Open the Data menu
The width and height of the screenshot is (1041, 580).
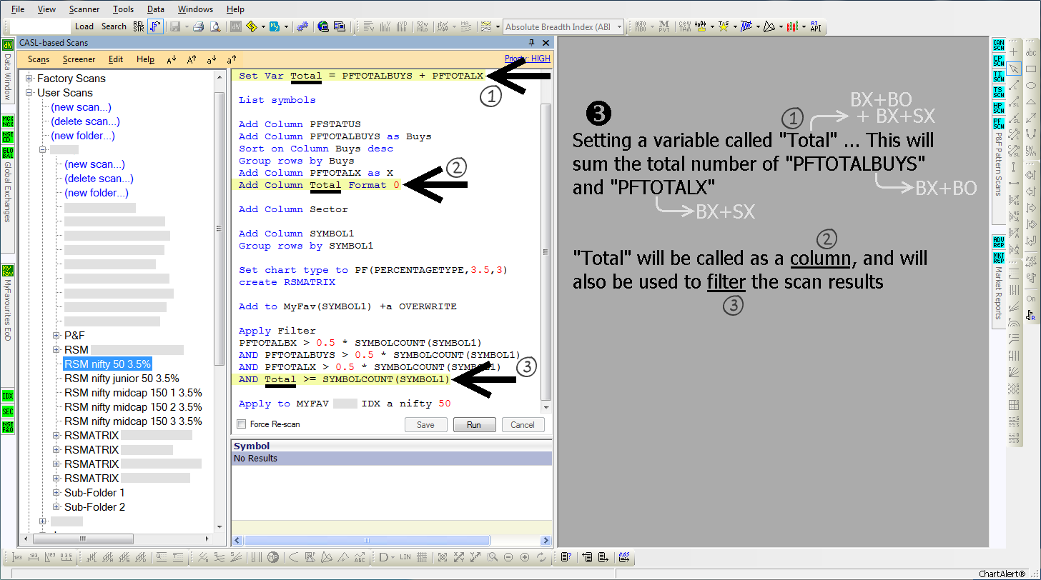156,9
